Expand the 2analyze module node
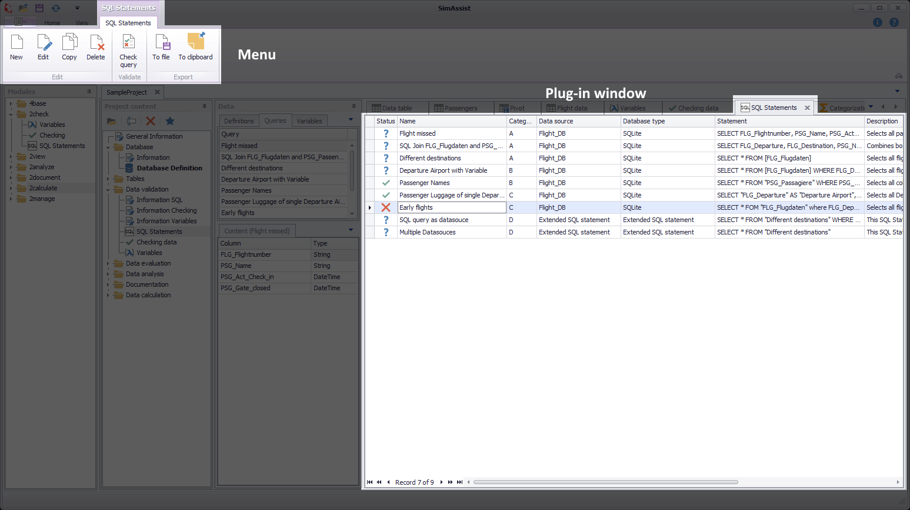The height and width of the screenshot is (510, 910). point(11,167)
